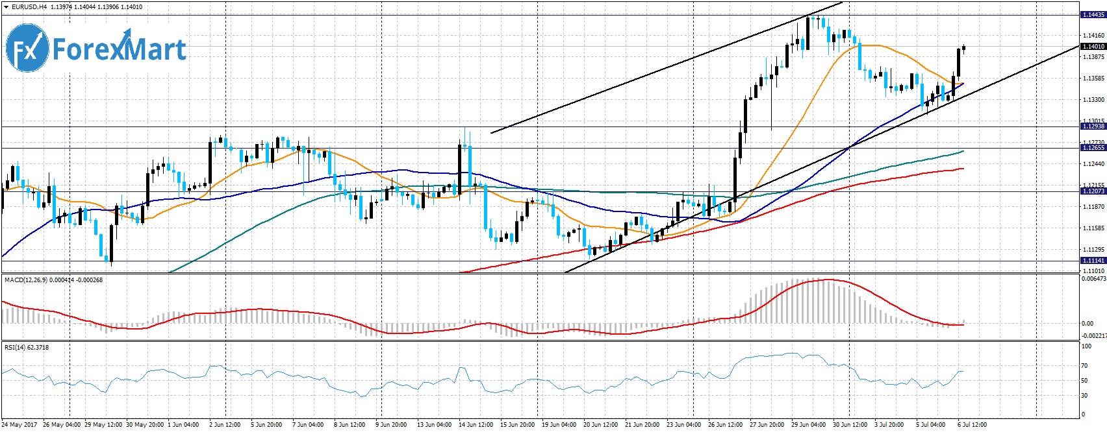The width and height of the screenshot is (1107, 432).
Task: Select the OHLC quote values in the header
Action: [97, 7]
